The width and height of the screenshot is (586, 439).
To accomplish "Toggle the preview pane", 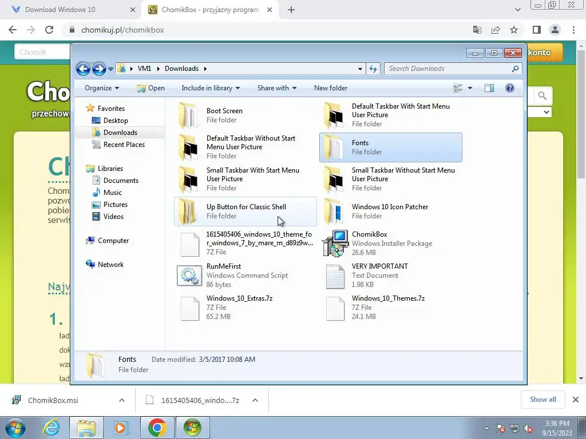I will tap(489, 88).
